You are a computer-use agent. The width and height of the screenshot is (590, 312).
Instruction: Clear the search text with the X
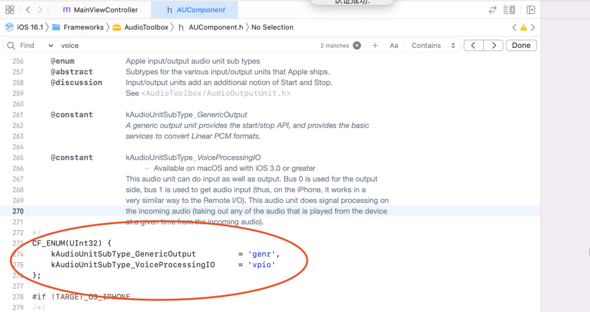[357, 46]
